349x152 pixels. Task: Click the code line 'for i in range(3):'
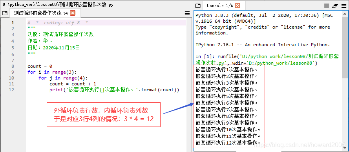click(52, 72)
